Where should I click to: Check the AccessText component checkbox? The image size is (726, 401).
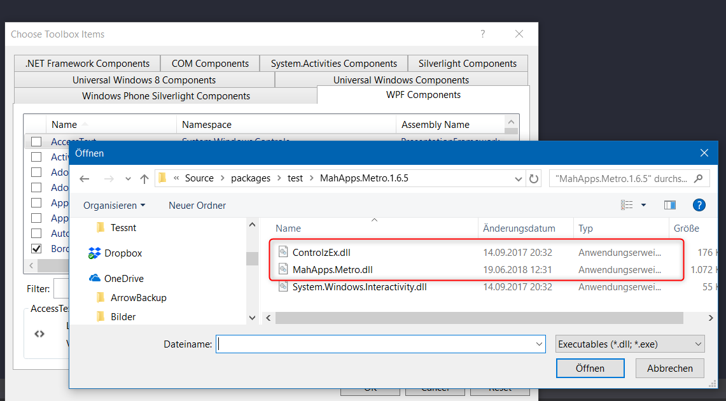pyautogui.click(x=36, y=141)
